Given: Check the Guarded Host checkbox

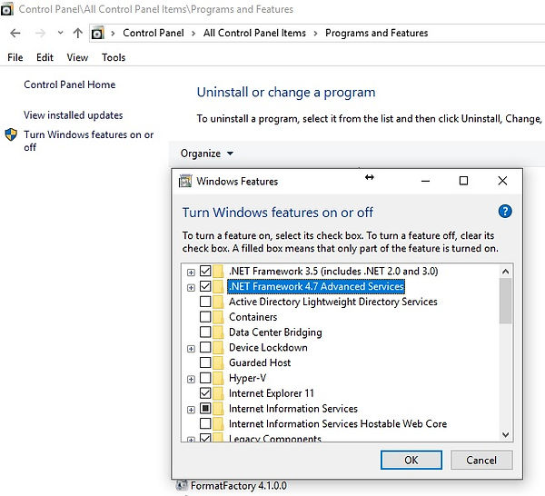Looking at the screenshot, I should [205, 362].
